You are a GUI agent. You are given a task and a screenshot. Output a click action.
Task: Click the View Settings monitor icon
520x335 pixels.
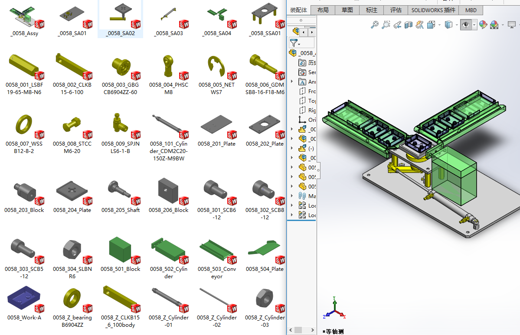pyautogui.click(x=512, y=25)
